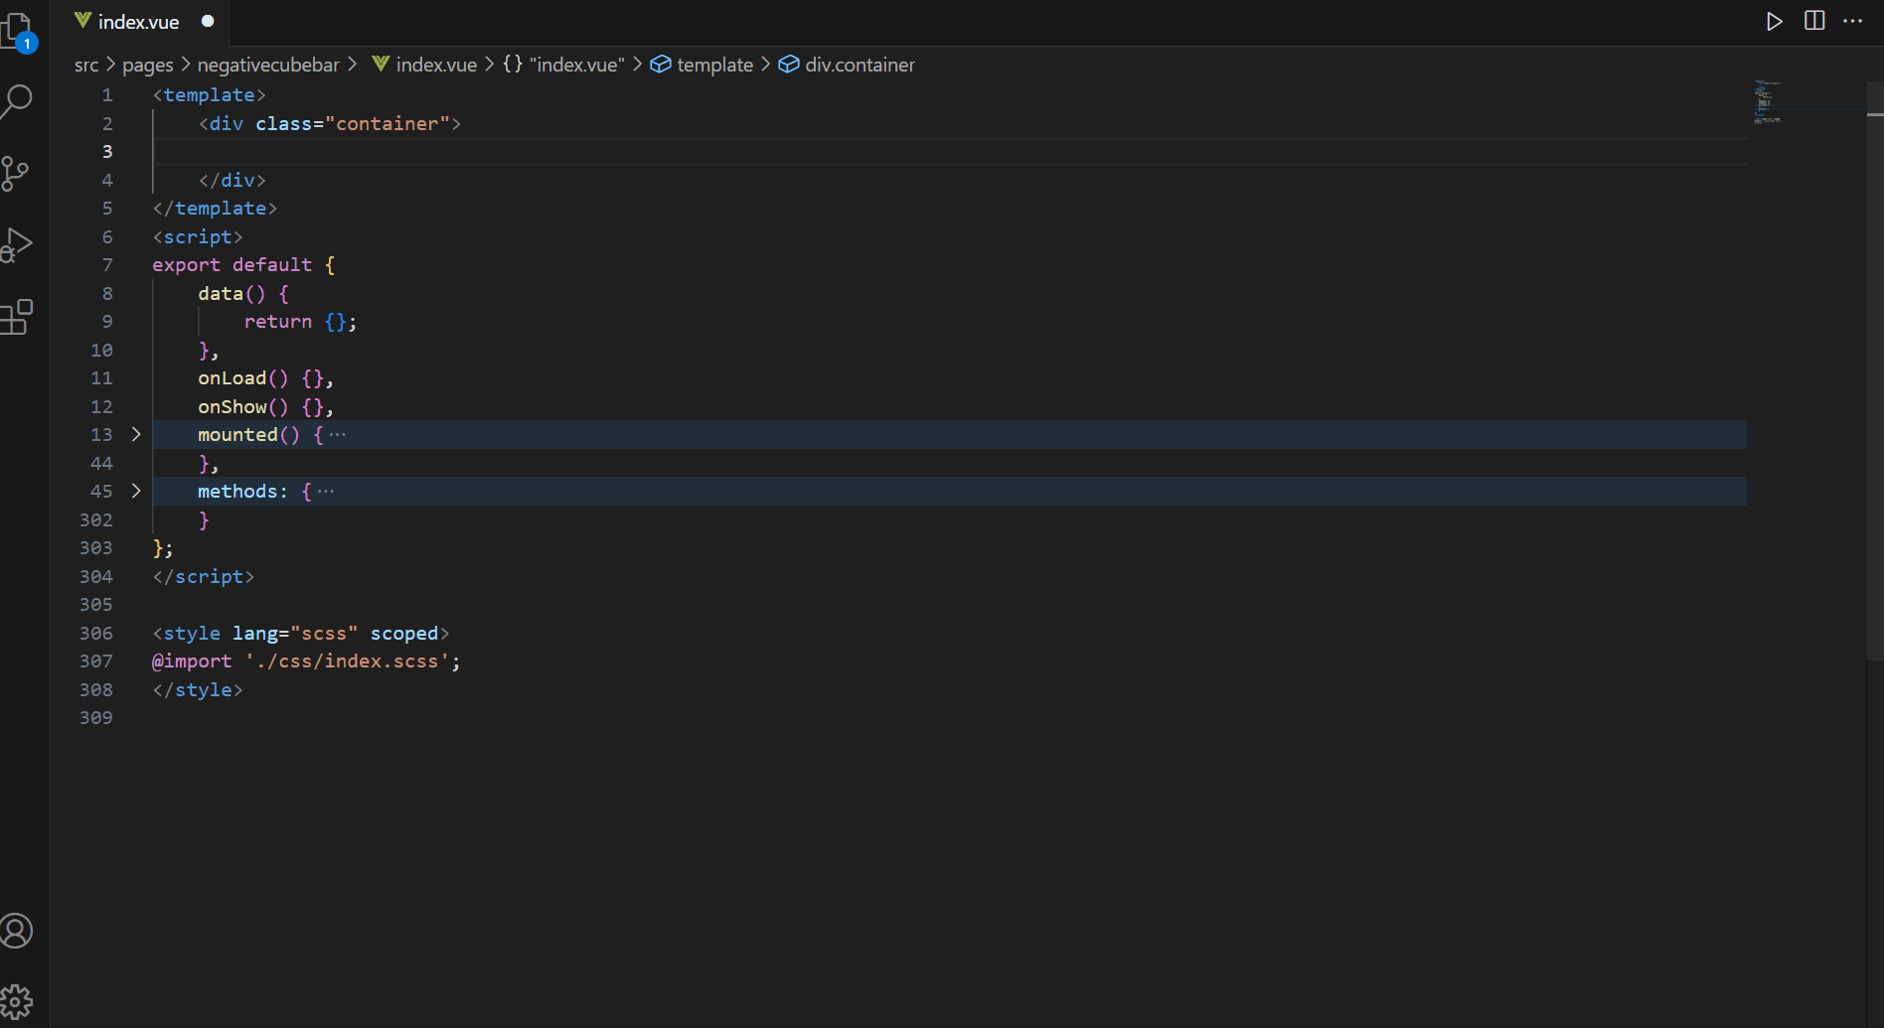Viewport: 1884px width, 1028px height.
Task: Click the 'div.container' breadcrumb item
Action: (x=847, y=65)
